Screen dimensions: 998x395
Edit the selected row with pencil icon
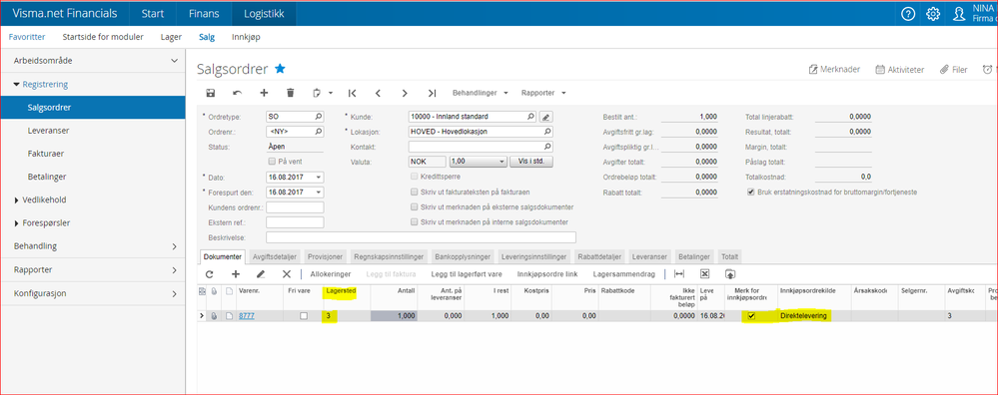point(261,274)
